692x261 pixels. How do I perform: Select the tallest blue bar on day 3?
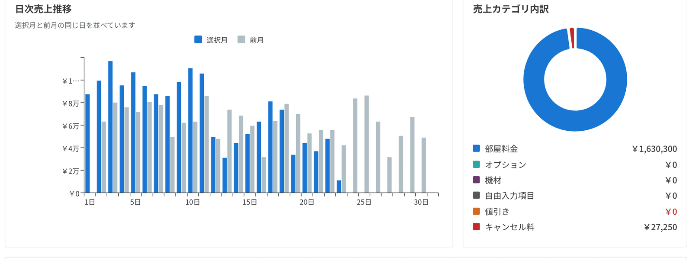(110, 127)
